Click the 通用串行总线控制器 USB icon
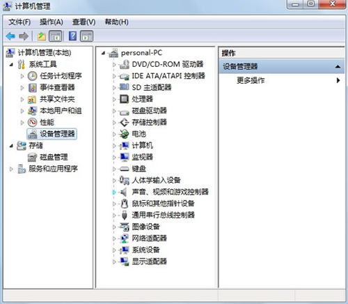 coord(125,215)
